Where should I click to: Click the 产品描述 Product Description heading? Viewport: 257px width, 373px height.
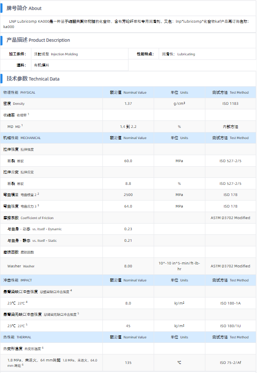click(x=38, y=40)
